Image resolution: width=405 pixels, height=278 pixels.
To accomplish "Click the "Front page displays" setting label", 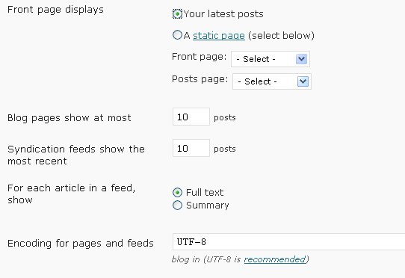I will [55, 10].
